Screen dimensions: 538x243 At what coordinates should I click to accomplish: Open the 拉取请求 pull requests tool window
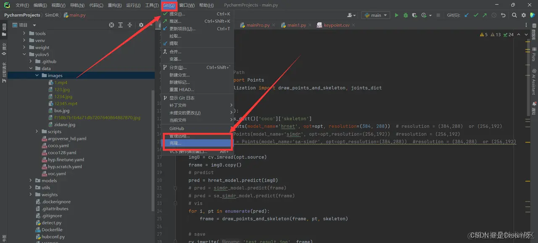click(4, 71)
